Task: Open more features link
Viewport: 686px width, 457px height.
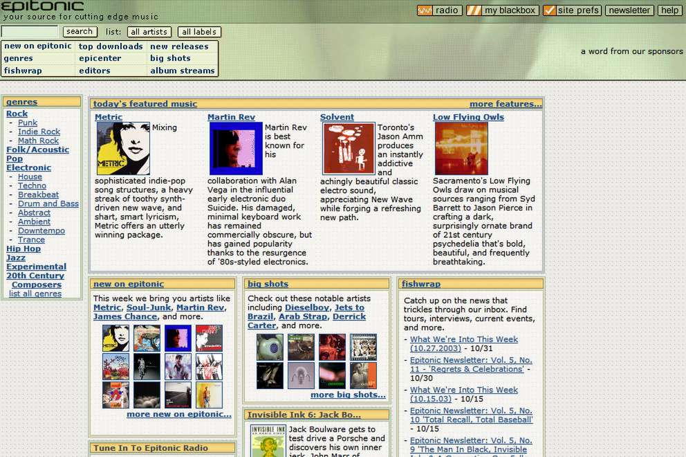Action: click(x=506, y=104)
